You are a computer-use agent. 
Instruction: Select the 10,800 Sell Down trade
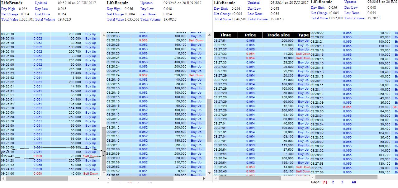point(262,58)
